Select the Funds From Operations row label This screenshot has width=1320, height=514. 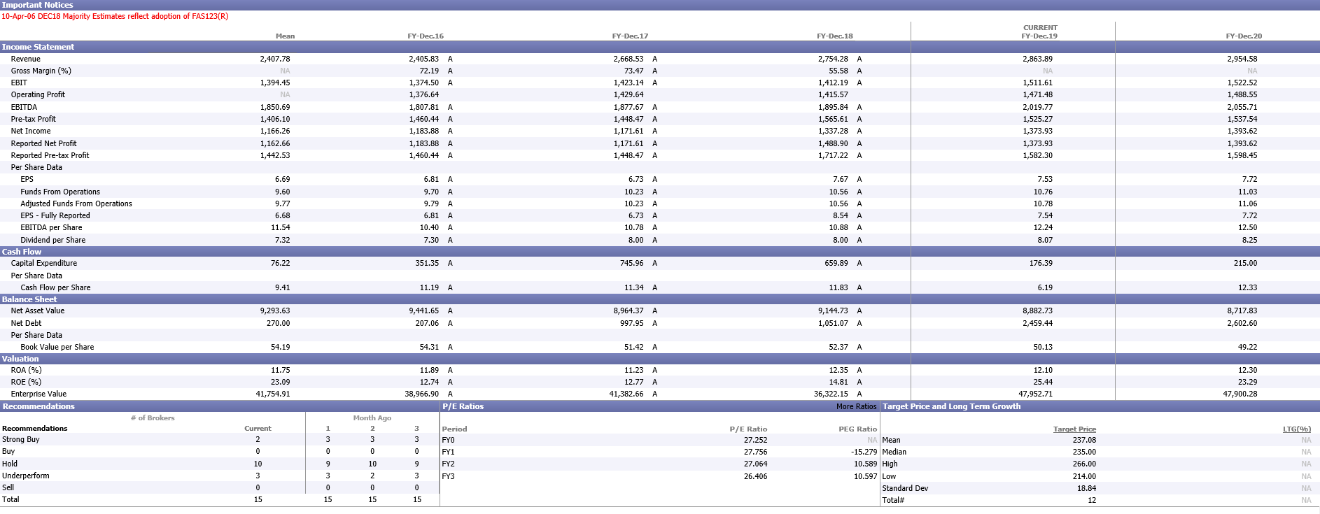tap(60, 192)
